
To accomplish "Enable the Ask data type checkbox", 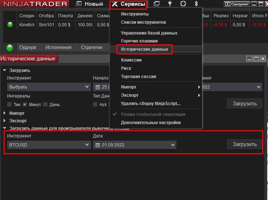I will (x=95, y=104).
